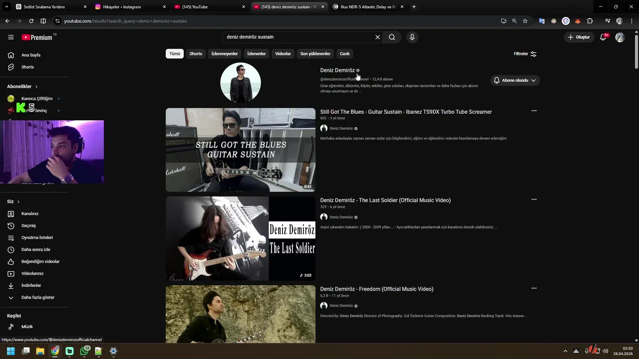Play the Still Got The Blues thumbnail
The image size is (639, 359).
[241, 150]
